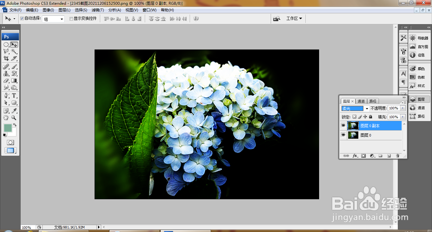This screenshot has width=432, height=232.
Task: Select the Notes tool
Action: (6, 111)
